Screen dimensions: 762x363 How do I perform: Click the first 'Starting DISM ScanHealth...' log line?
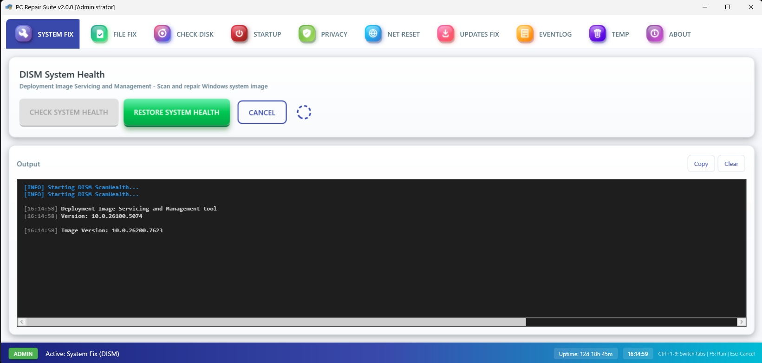pos(81,187)
